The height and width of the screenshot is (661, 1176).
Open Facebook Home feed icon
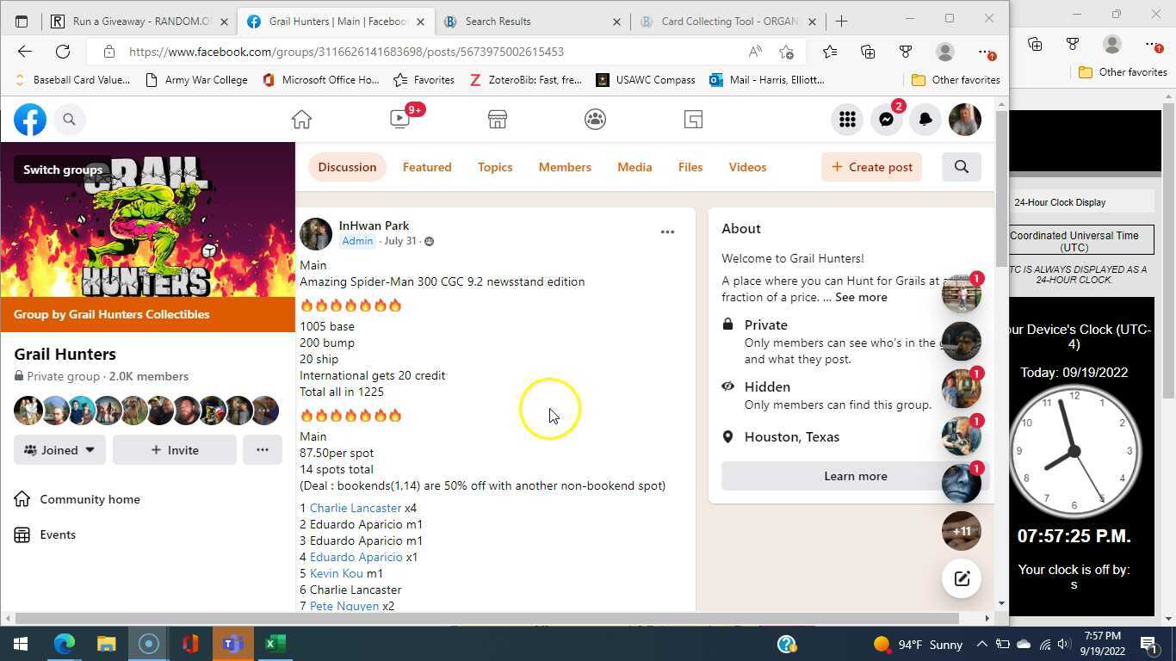(301, 120)
